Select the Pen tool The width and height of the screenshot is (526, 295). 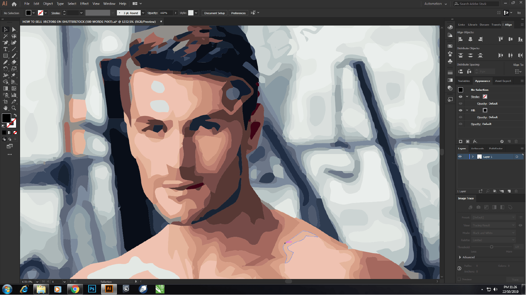tap(6, 43)
